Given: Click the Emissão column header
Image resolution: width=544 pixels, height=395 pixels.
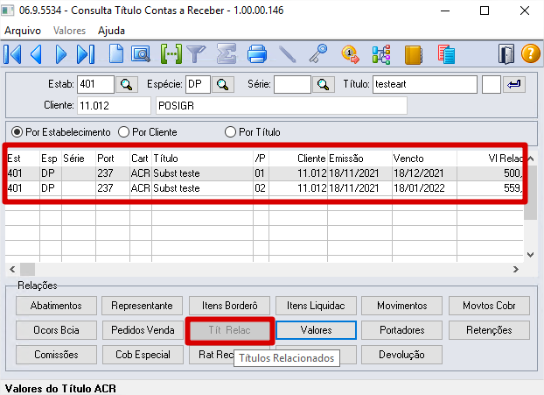Looking at the screenshot, I should click(x=359, y=159).
